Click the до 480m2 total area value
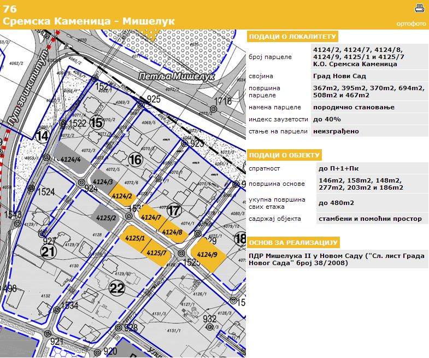429x358 pixels. pos(336,203)
